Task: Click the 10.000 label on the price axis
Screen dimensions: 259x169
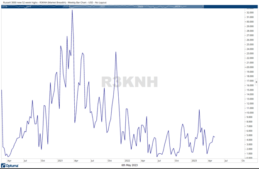Action: point(250,113)
